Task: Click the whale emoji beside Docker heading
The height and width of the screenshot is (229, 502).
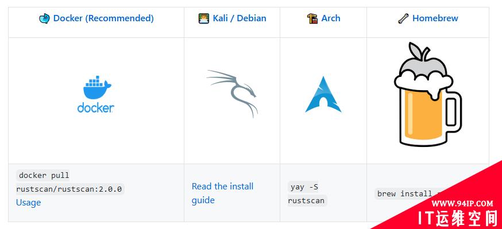Action: tap(44, 18)
